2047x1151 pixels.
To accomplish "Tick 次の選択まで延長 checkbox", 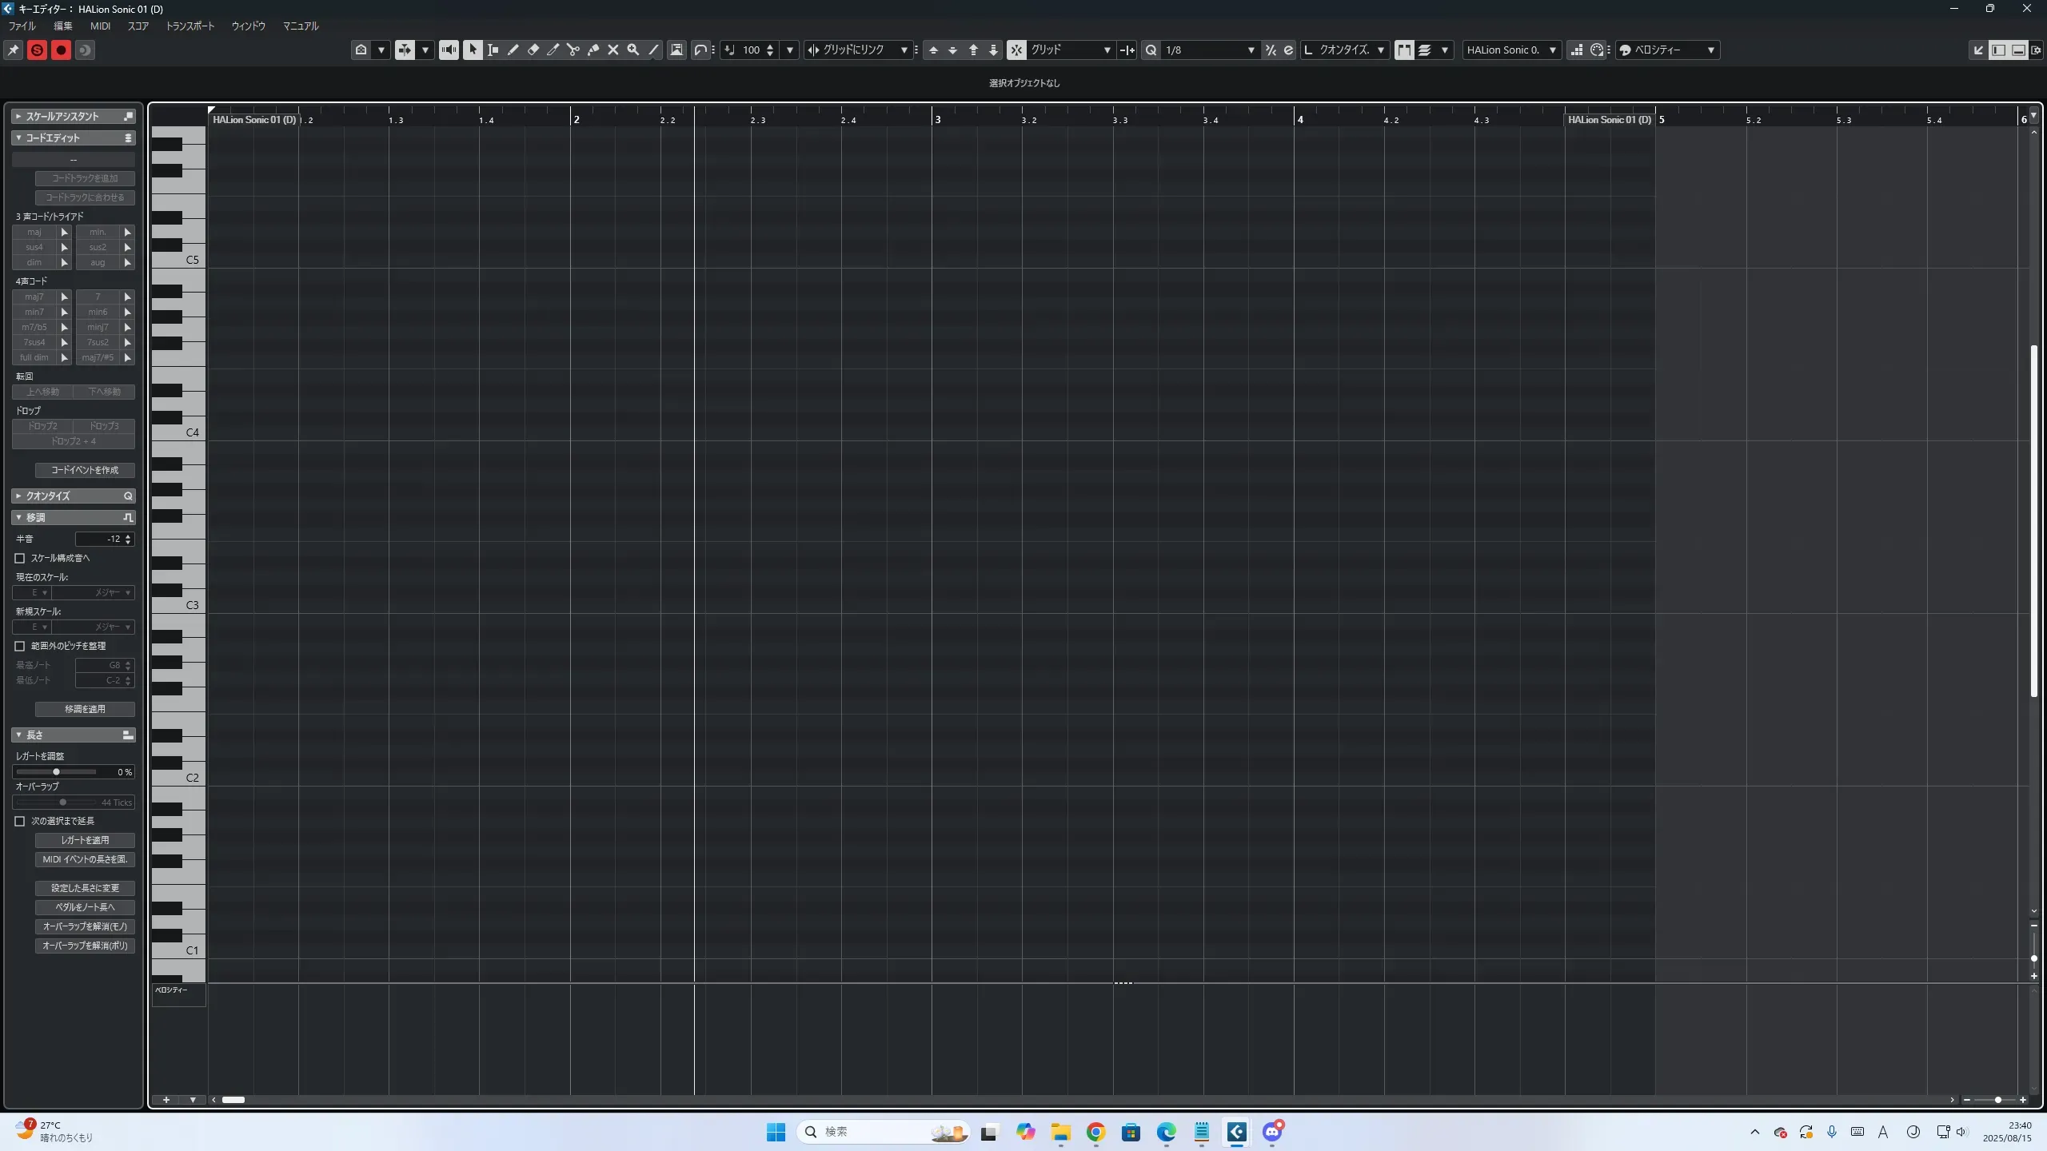I will (20, 821).
